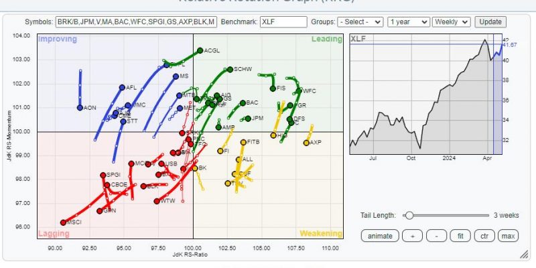
Task: Click the animate button
Action: [x=380, y=236]
